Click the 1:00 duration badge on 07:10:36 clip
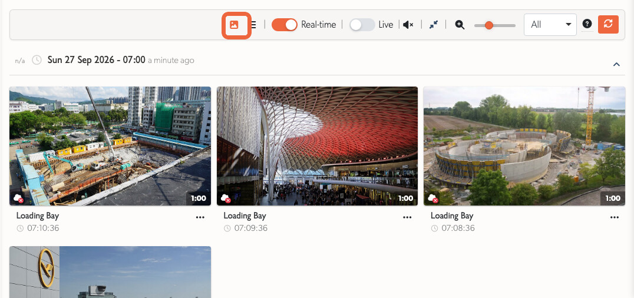 198,198
